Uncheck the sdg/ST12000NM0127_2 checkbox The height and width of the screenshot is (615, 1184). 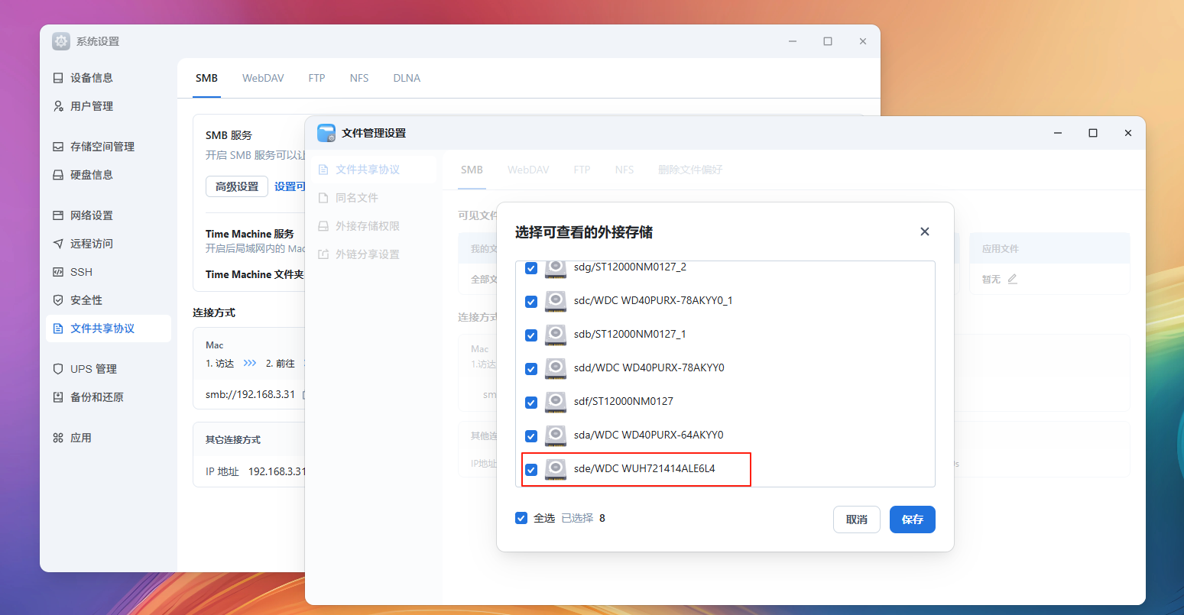coord(531,268)
